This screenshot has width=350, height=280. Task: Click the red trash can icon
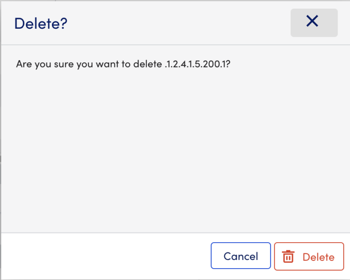pos(288,257)
